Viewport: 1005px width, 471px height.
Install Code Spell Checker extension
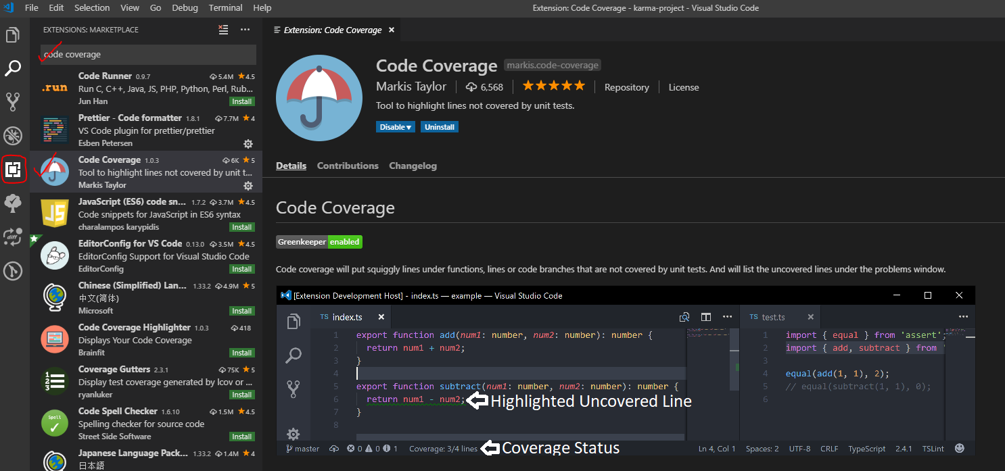[x=241, y=437]
